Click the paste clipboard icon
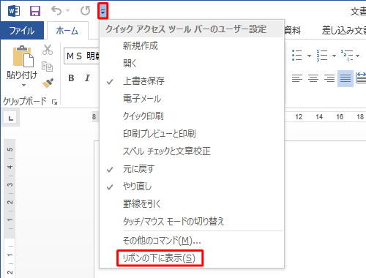 pos(23,56)
